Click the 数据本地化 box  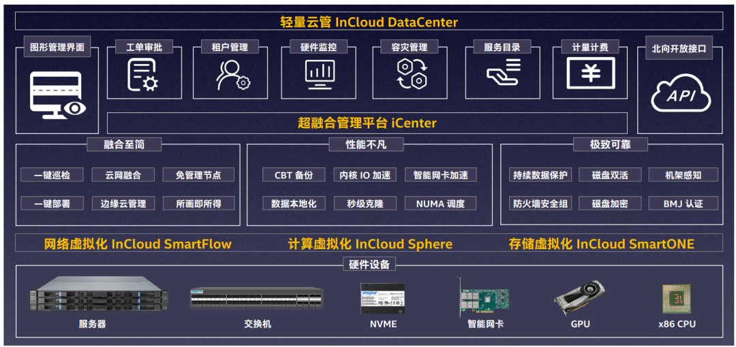click(x=294, y=203)
